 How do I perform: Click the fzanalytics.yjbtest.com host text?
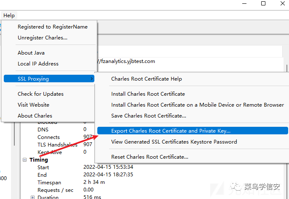[x=128, y=61]
